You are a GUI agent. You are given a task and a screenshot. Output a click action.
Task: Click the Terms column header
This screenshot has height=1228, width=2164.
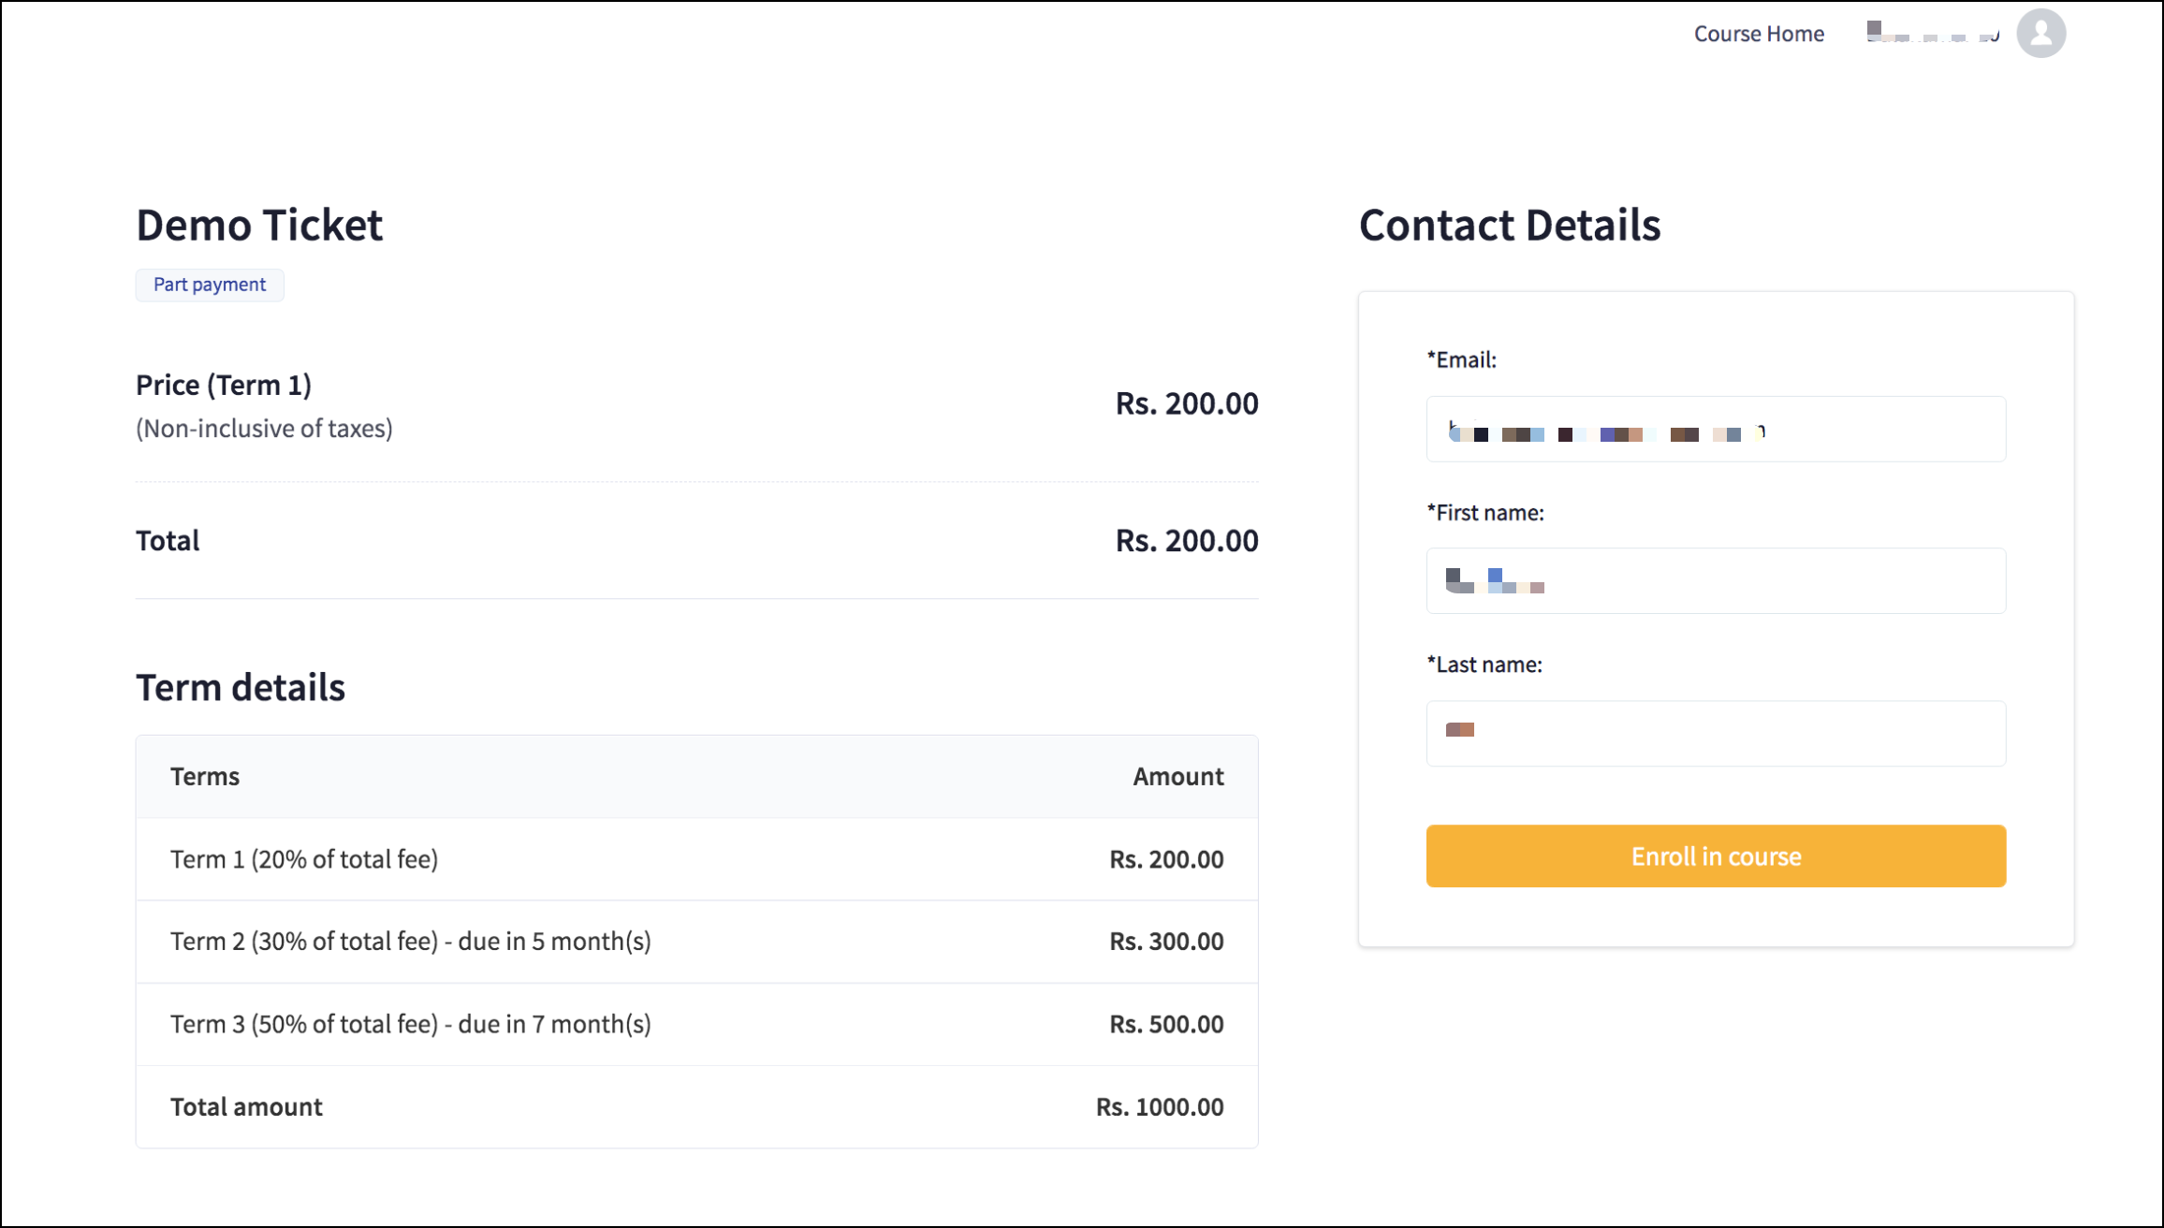(205, 777)
